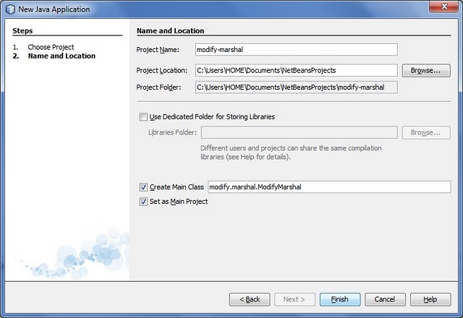
Task: Click the Create Main Class name field
Action: point(329,187)
